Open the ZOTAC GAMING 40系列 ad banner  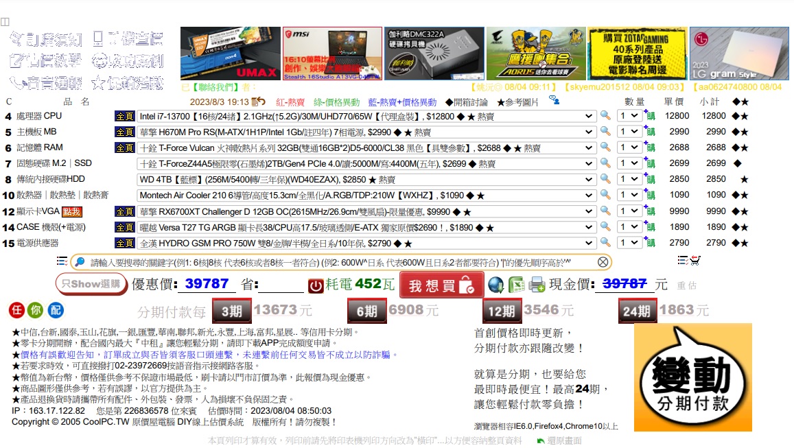point(637,54)
